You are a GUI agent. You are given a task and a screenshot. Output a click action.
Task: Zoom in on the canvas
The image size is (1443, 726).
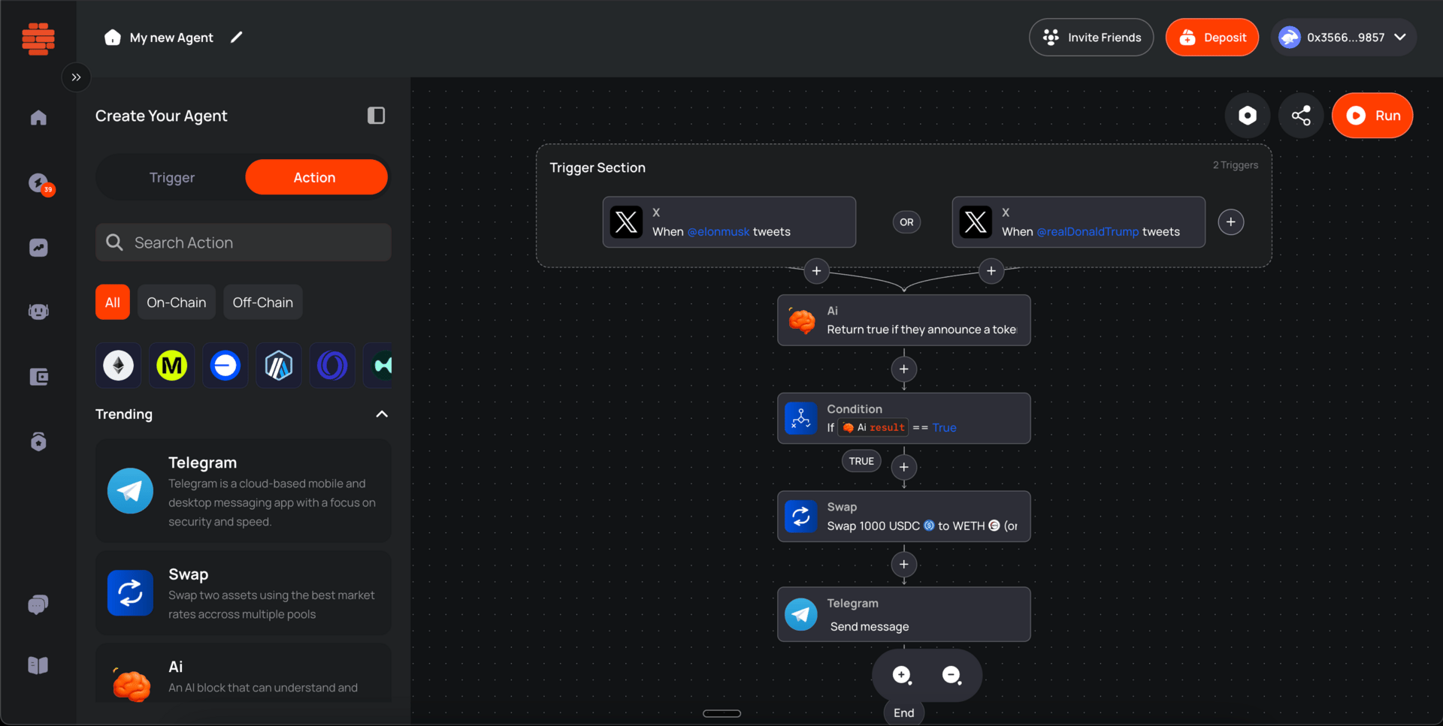pos(902,676)
